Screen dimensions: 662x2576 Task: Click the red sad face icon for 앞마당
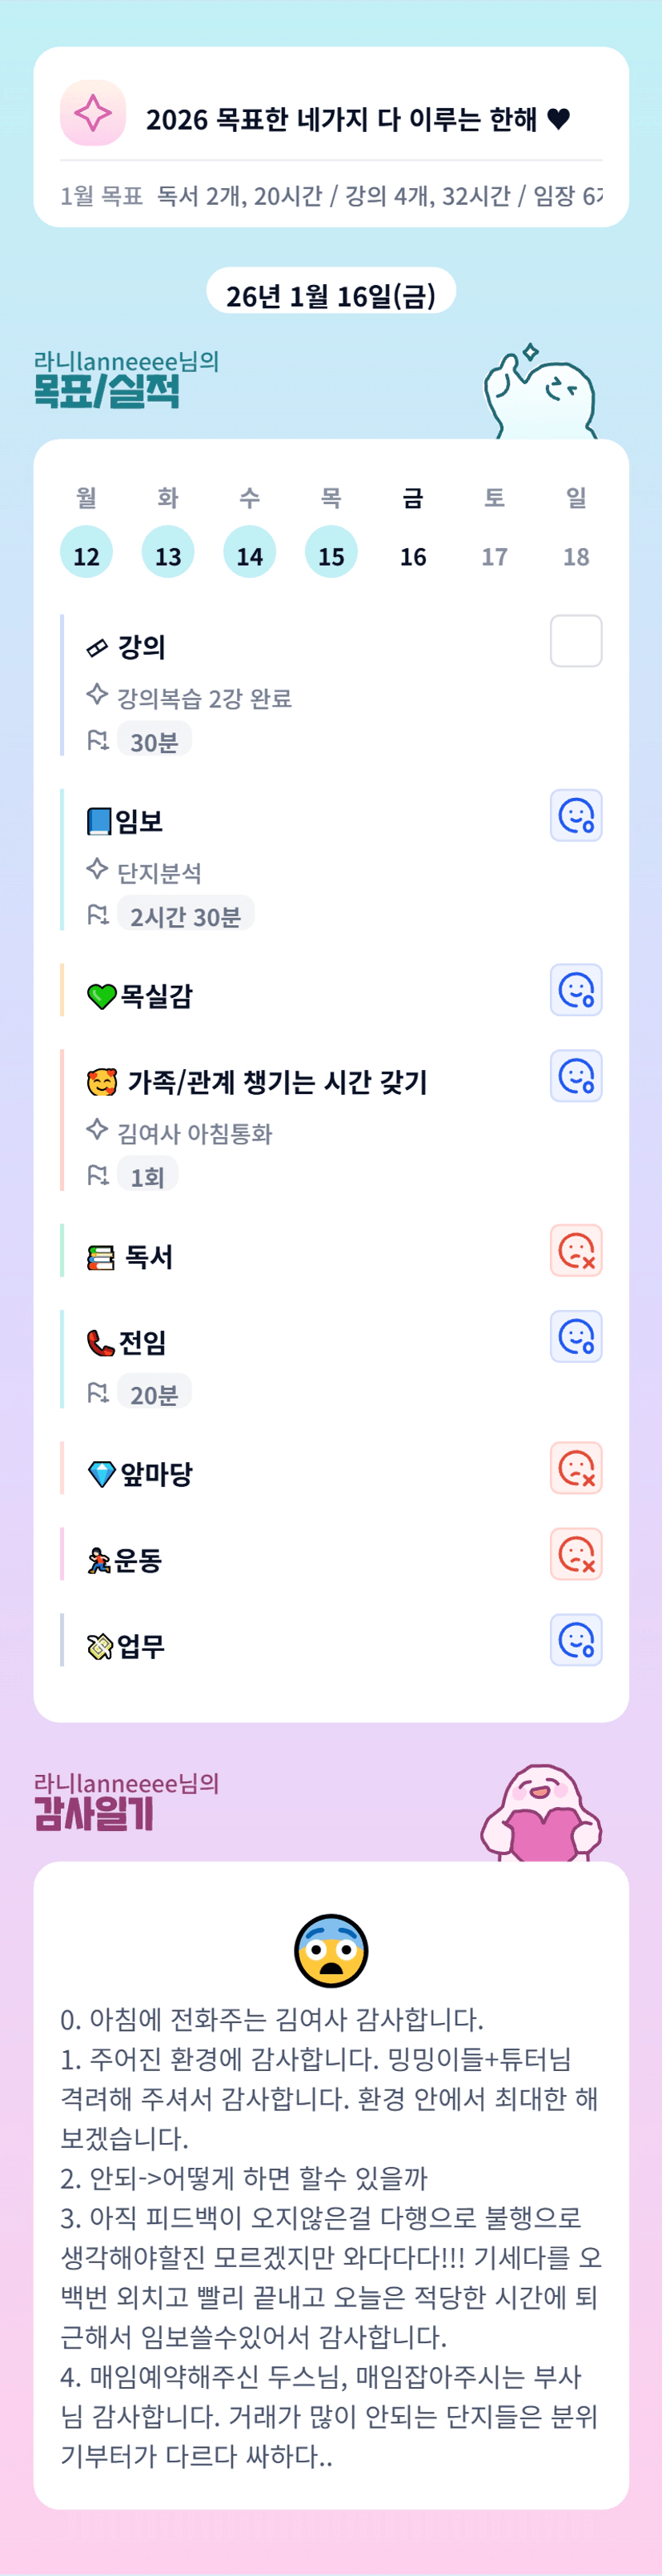pos(576,1468)
